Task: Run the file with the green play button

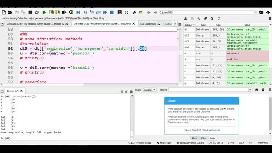Action: point(44,12)
